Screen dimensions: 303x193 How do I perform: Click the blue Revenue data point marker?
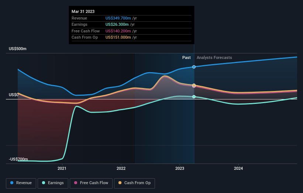(194, 67)
